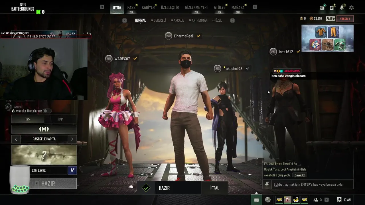Open the KLAN button
This screenshot has width=365, height=205.
tap(344, 200)
